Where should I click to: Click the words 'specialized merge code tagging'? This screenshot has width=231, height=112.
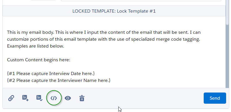click(x=165, y=39)
